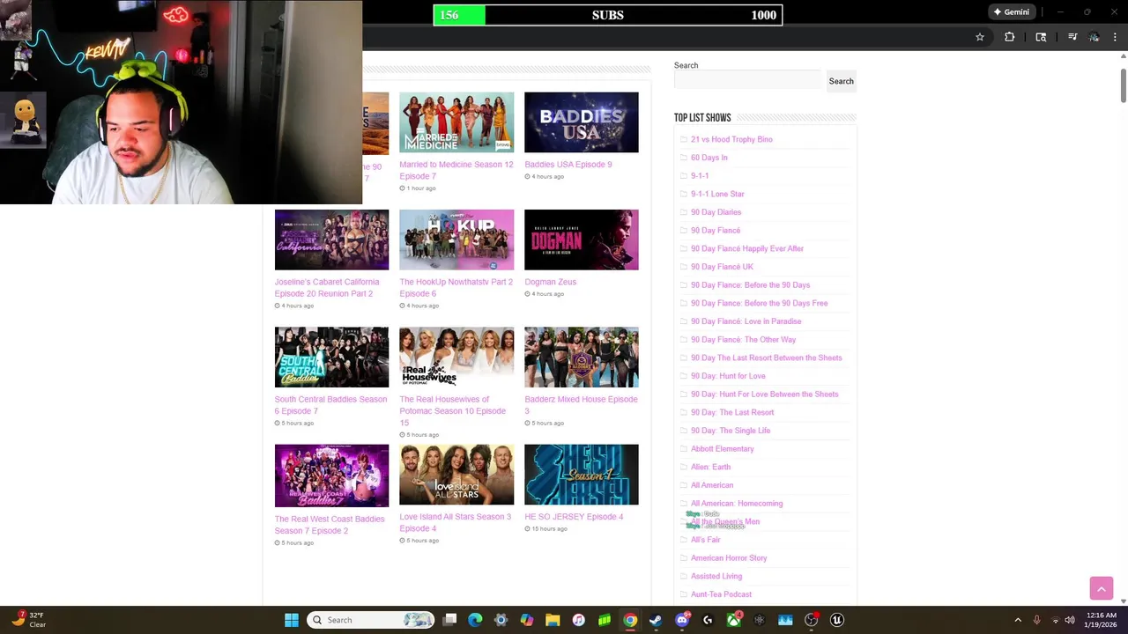Launch Microsoft Edge from the taskbar
The image size is (1128, 634).
[475, 620]
